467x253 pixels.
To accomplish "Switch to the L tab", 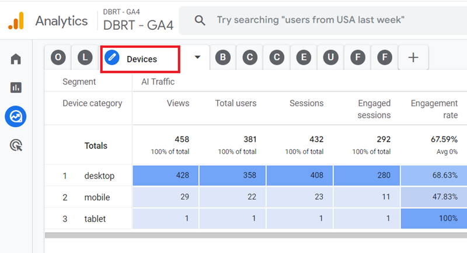I will coord(85,57).
